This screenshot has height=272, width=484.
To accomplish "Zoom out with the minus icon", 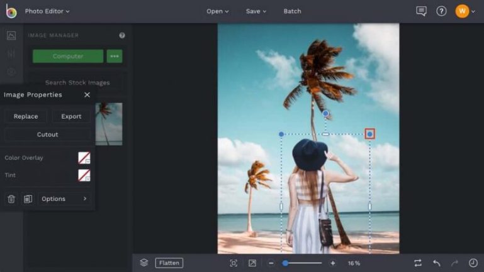I will pos(271,263).
